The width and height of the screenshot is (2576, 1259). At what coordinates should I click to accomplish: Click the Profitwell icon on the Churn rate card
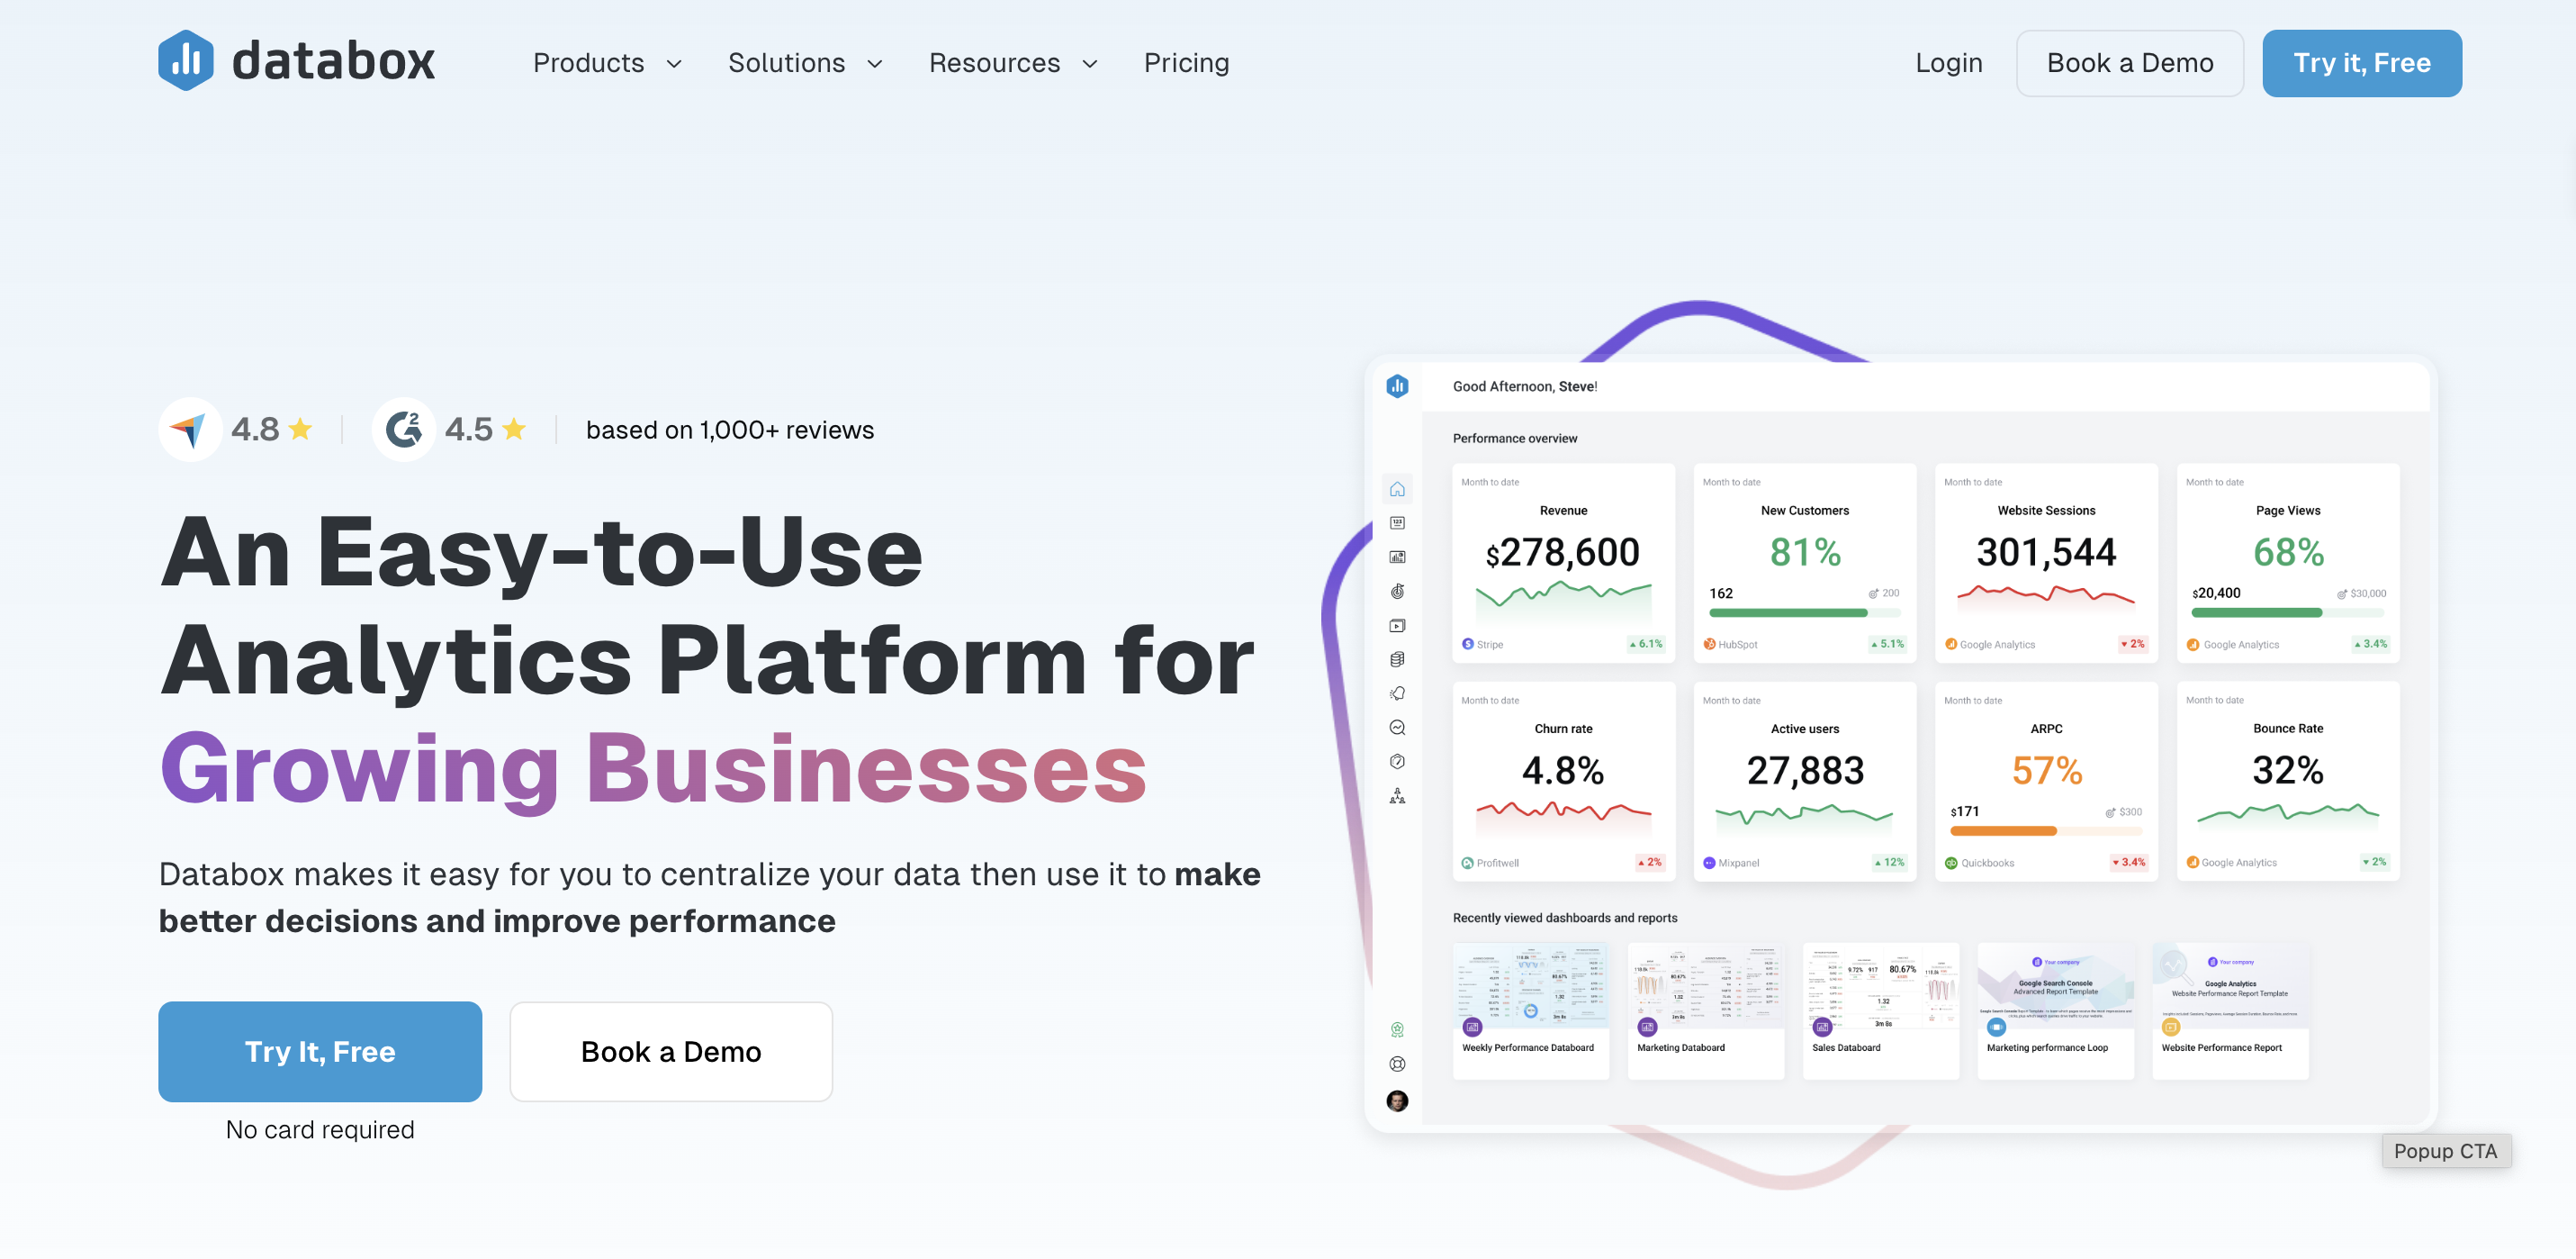[x=1467, y=862]
